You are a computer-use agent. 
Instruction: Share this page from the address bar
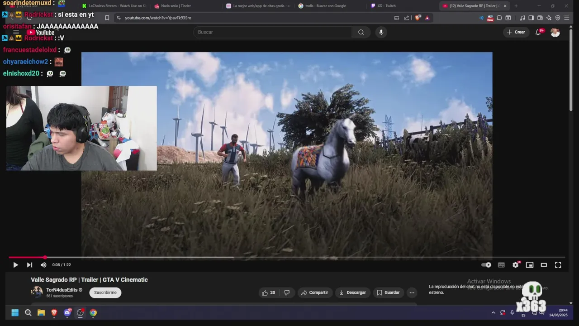click(x=407, y=18)
